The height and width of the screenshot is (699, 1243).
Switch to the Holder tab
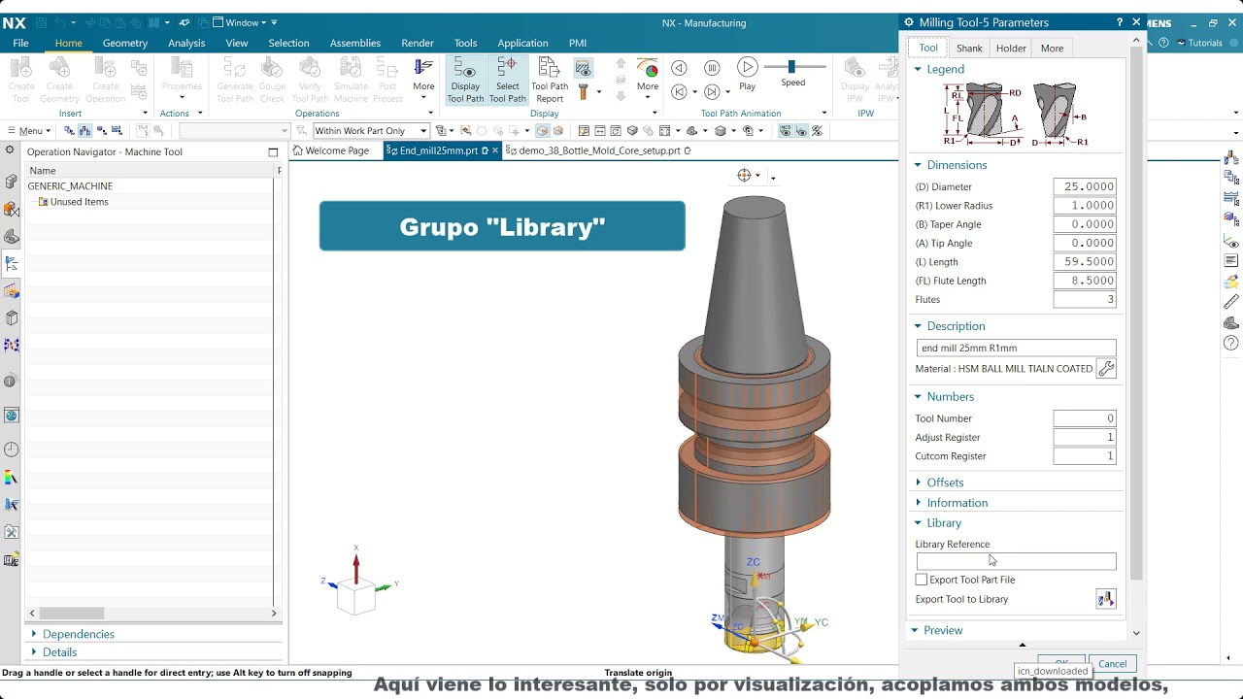click(1011, 48)
